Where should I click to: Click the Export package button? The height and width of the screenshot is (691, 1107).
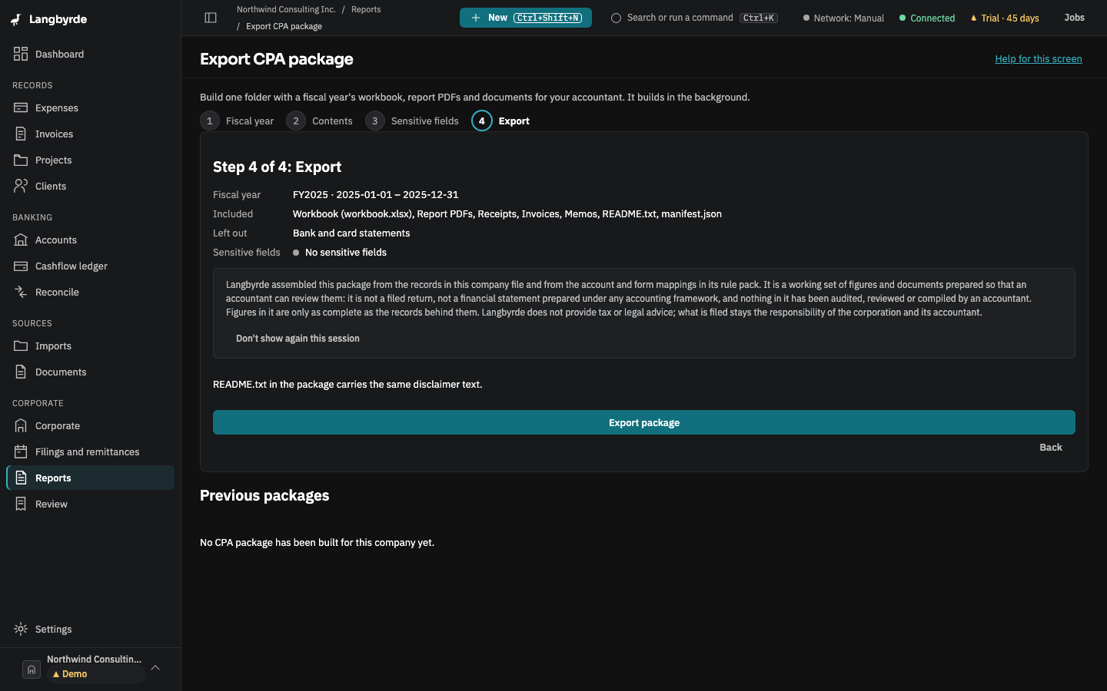pyautogui.click(x=644, y=422)
